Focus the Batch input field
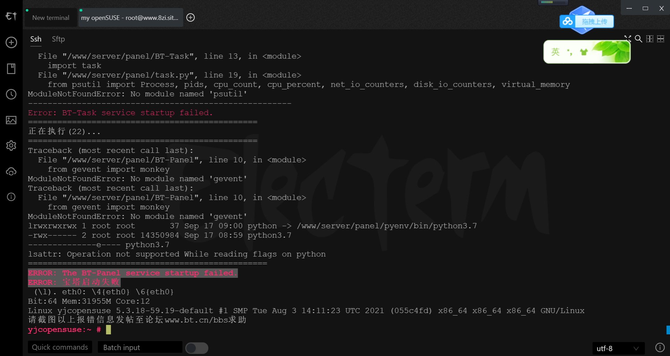 [140, 347]
